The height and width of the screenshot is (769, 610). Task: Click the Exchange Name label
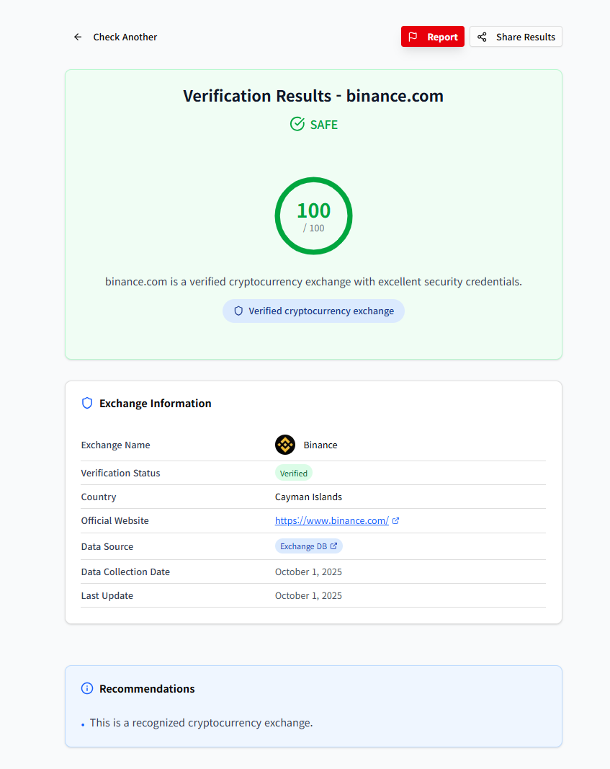[116, 445]
